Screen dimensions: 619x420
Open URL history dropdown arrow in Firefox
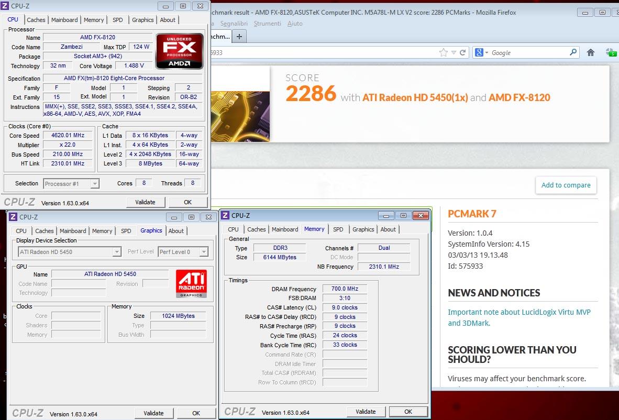coord(454,52)
